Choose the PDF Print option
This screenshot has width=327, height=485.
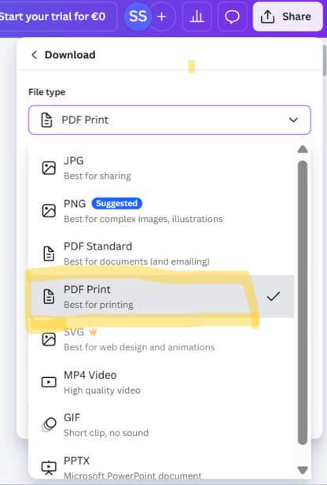[161, 296]
